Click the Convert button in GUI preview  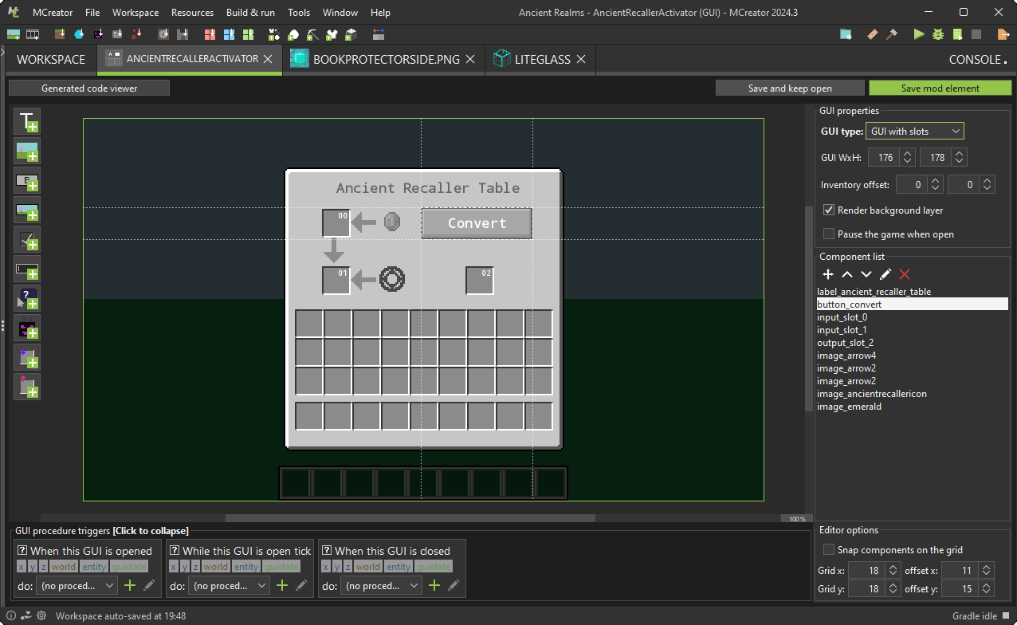coord(477,223)
